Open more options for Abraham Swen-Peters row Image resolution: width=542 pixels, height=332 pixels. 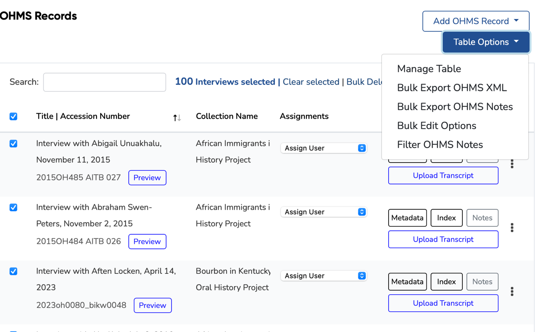pyautogui.click(x=512, y=228)
